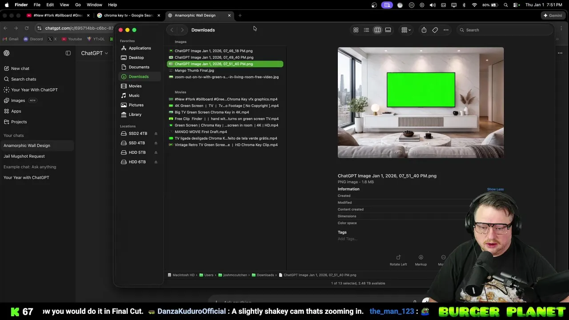The width and height of the screenshot is (569, 320).
Task: Switch Finder to icon view
Action: click(356, 30)
